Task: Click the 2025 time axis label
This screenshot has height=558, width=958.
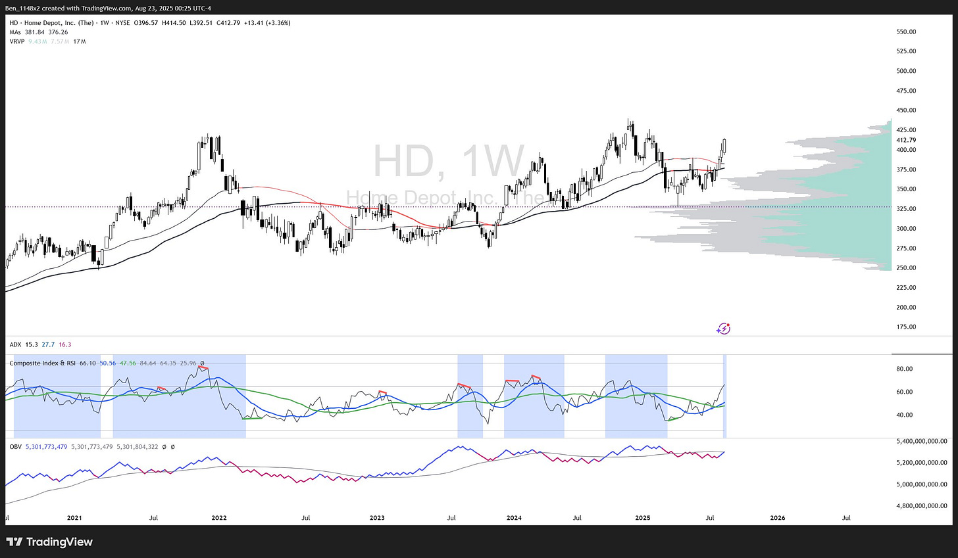Action: (643, 518)
